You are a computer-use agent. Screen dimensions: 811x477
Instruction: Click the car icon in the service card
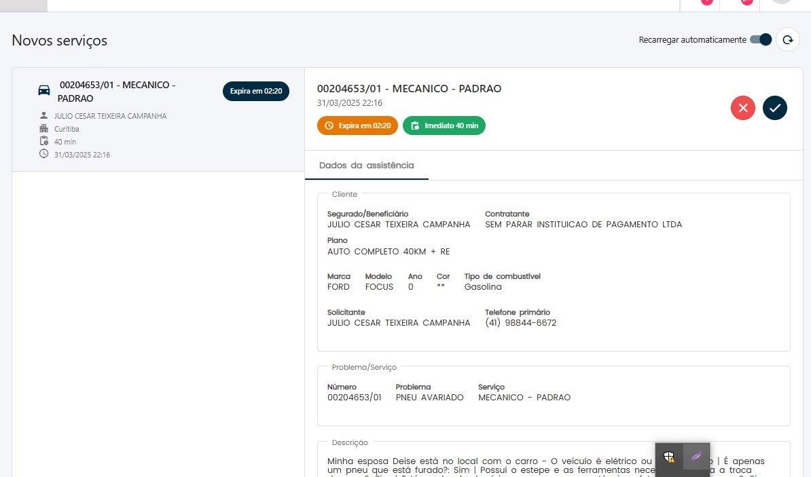click(44, 90)
